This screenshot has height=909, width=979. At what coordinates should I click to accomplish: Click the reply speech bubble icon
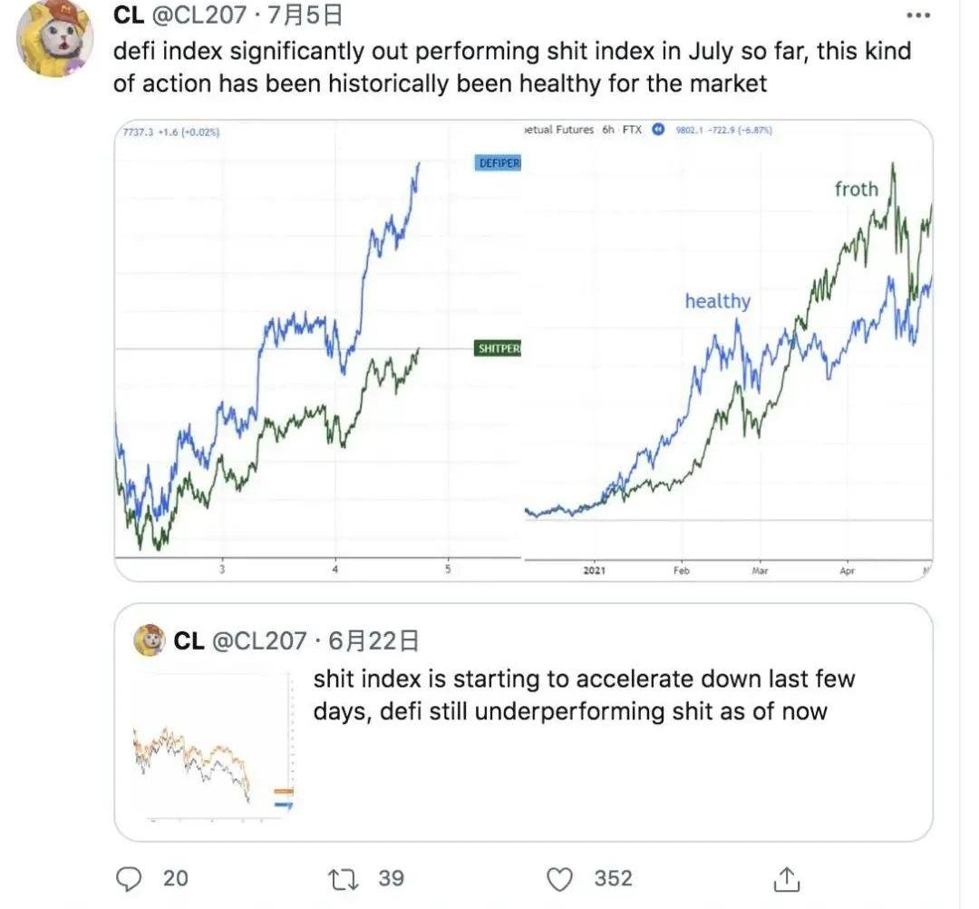point(131,877)
